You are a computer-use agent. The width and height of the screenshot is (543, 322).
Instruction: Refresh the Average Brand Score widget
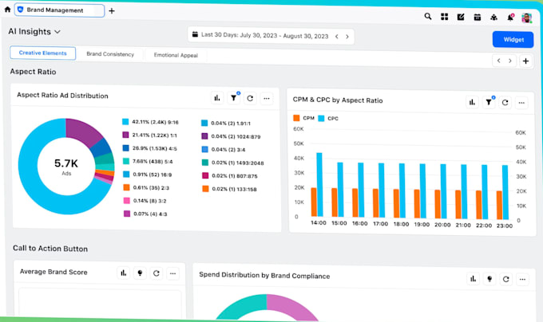coord(157,273)
